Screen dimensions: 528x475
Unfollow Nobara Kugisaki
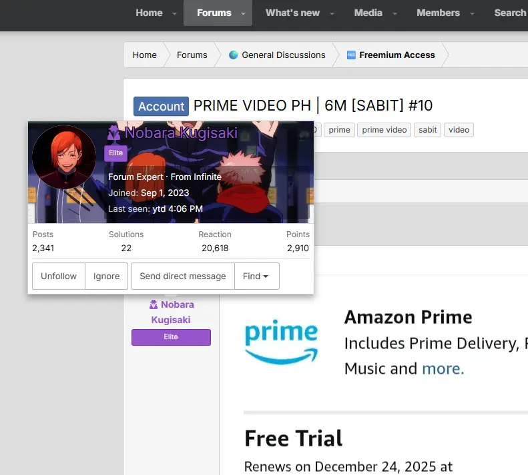point(59,276)
